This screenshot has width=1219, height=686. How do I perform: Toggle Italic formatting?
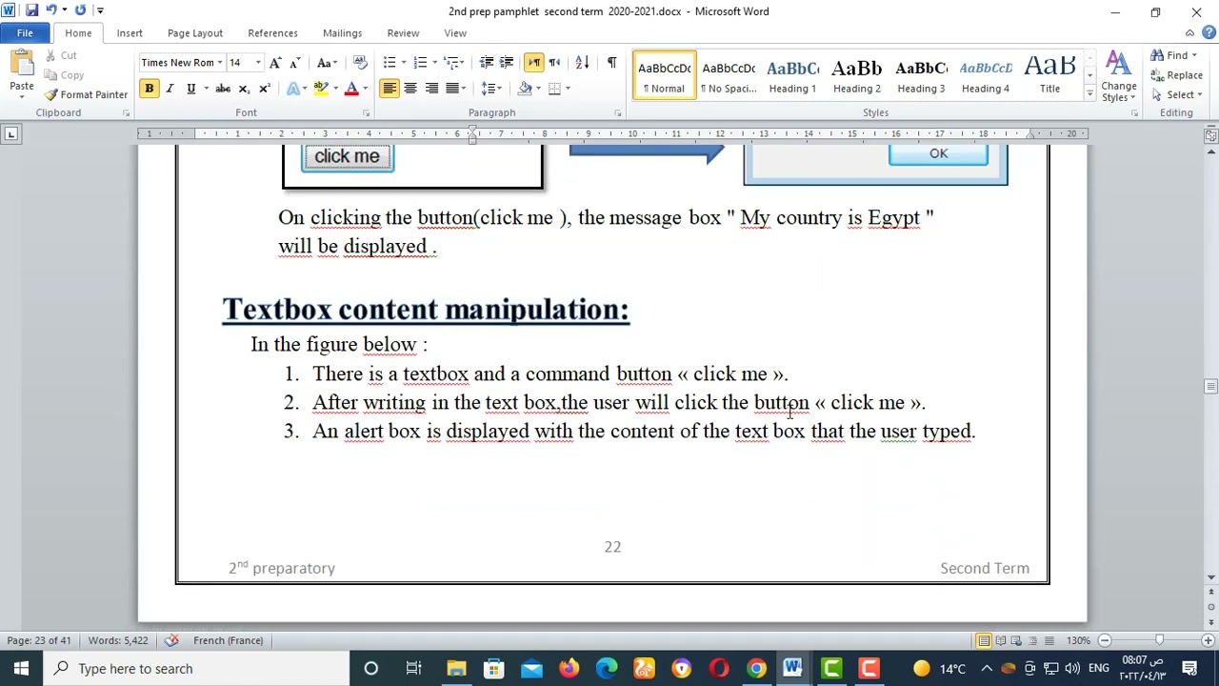tap(170, 89)
